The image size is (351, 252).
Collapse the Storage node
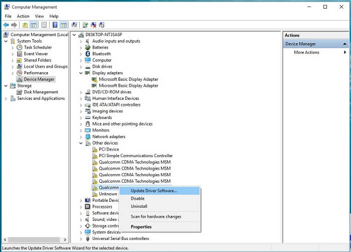click(x=6, y=86)
